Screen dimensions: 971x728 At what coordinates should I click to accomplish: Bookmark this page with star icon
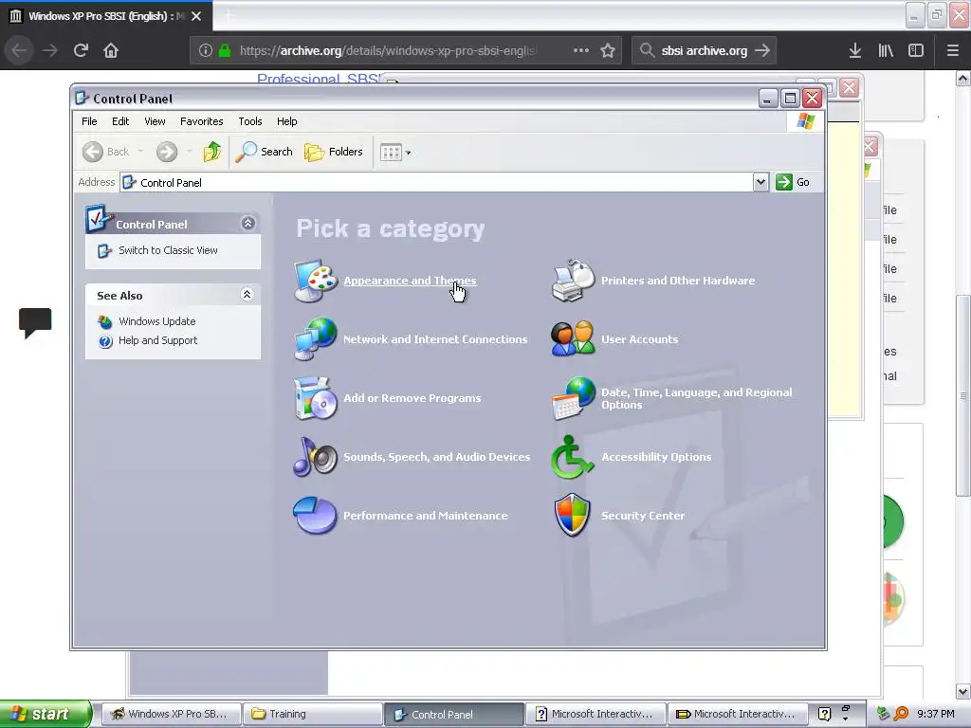[x=608, y=50]
